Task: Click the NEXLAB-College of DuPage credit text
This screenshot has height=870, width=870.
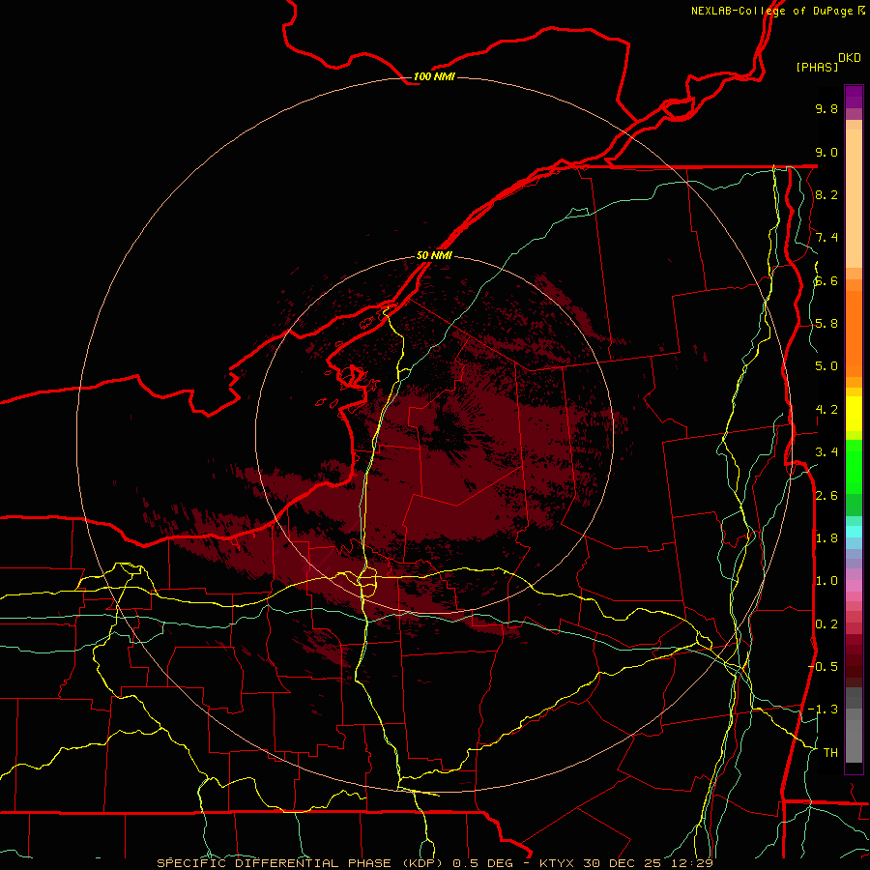Action: pyautogui.click(x=771, y=11)
